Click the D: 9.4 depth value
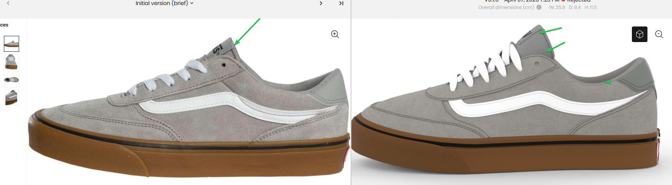The image size is (672, 185). (x=575, y=7)
